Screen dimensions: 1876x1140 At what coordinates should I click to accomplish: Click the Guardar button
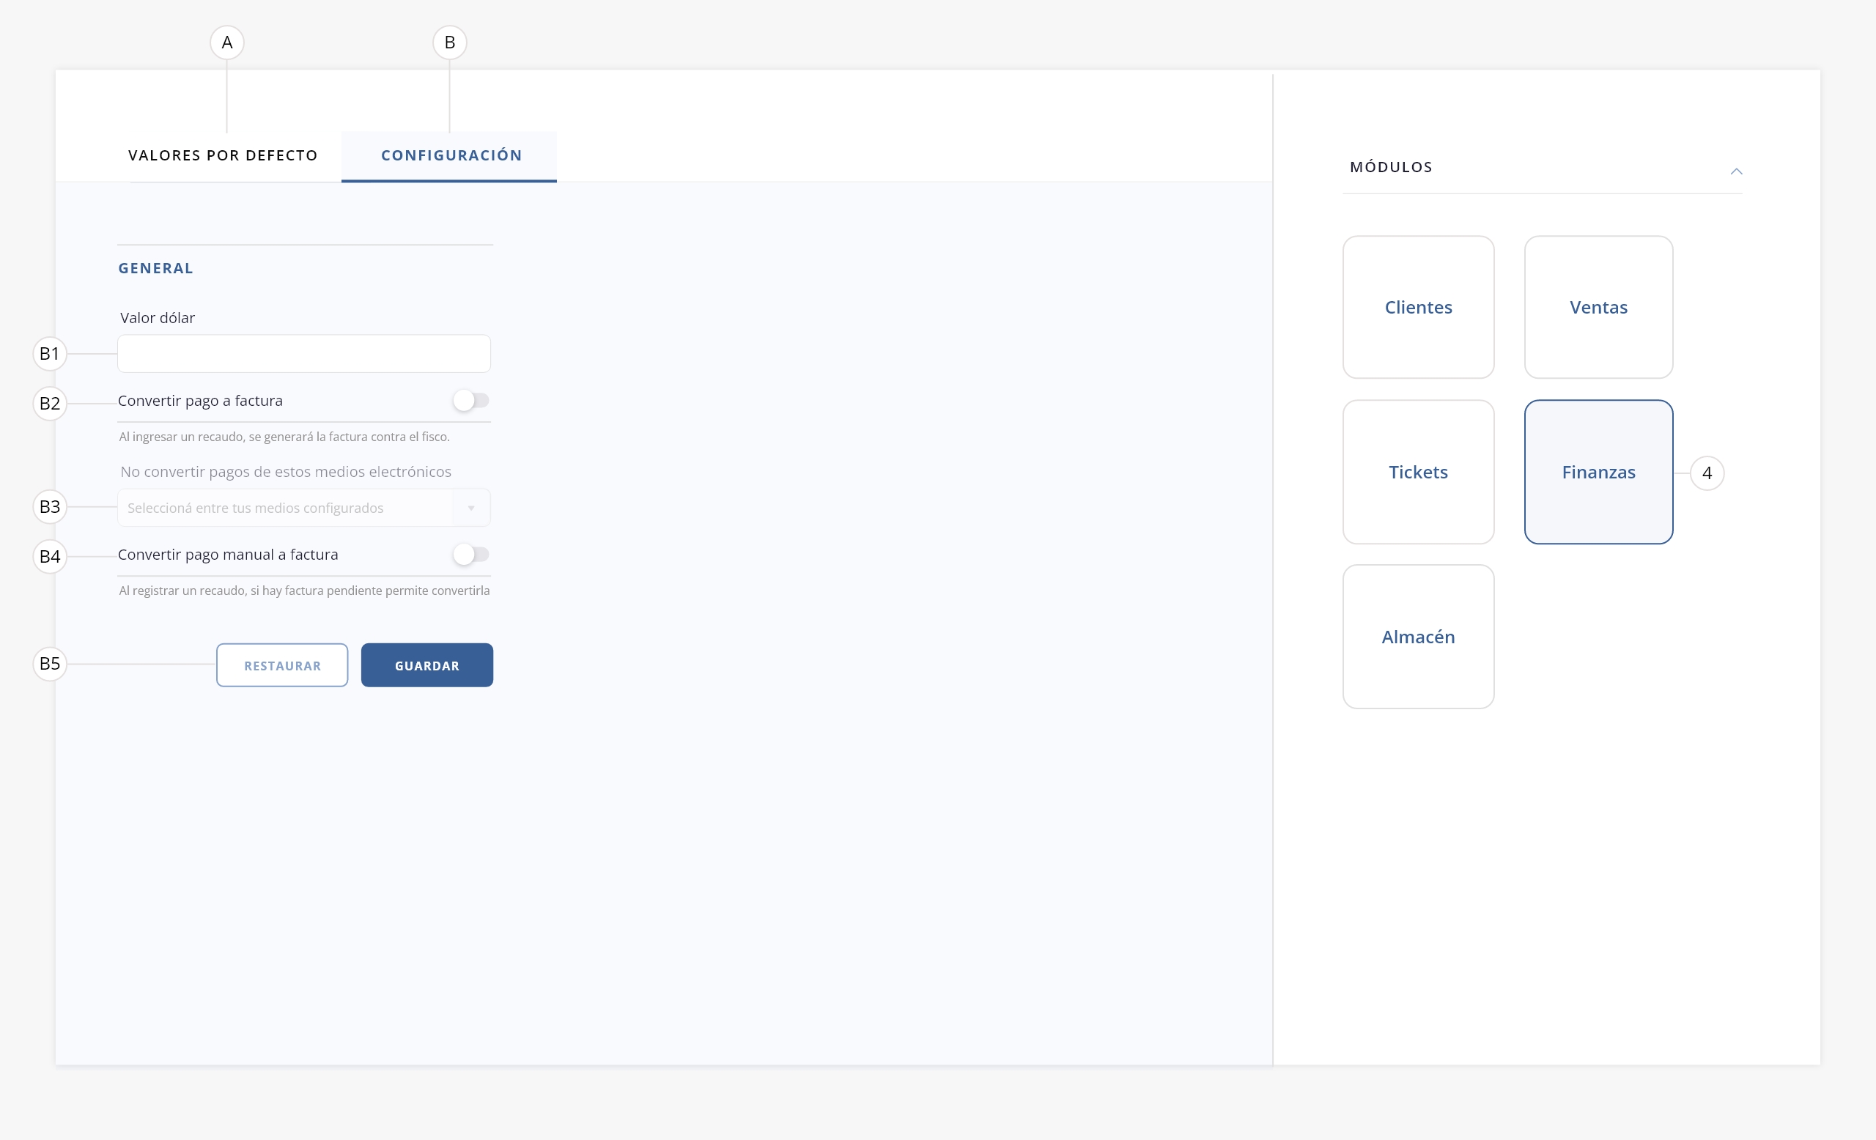426,665
